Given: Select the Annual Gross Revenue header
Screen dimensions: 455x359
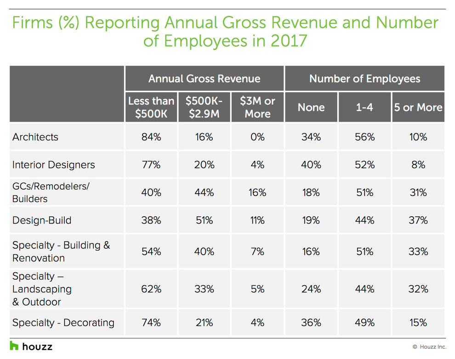Looking at the screenshot, I should [x=204, y=79].
